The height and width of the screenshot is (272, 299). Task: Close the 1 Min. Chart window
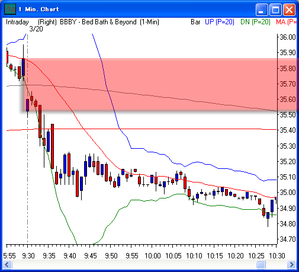tap(290, 9)
